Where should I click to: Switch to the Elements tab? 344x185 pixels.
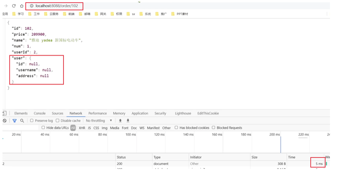(x=21, y=113)
